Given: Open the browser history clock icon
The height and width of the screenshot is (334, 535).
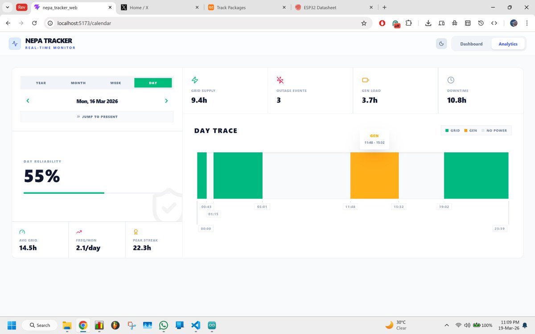Looking at the screenshot, I should click(481, 23).
